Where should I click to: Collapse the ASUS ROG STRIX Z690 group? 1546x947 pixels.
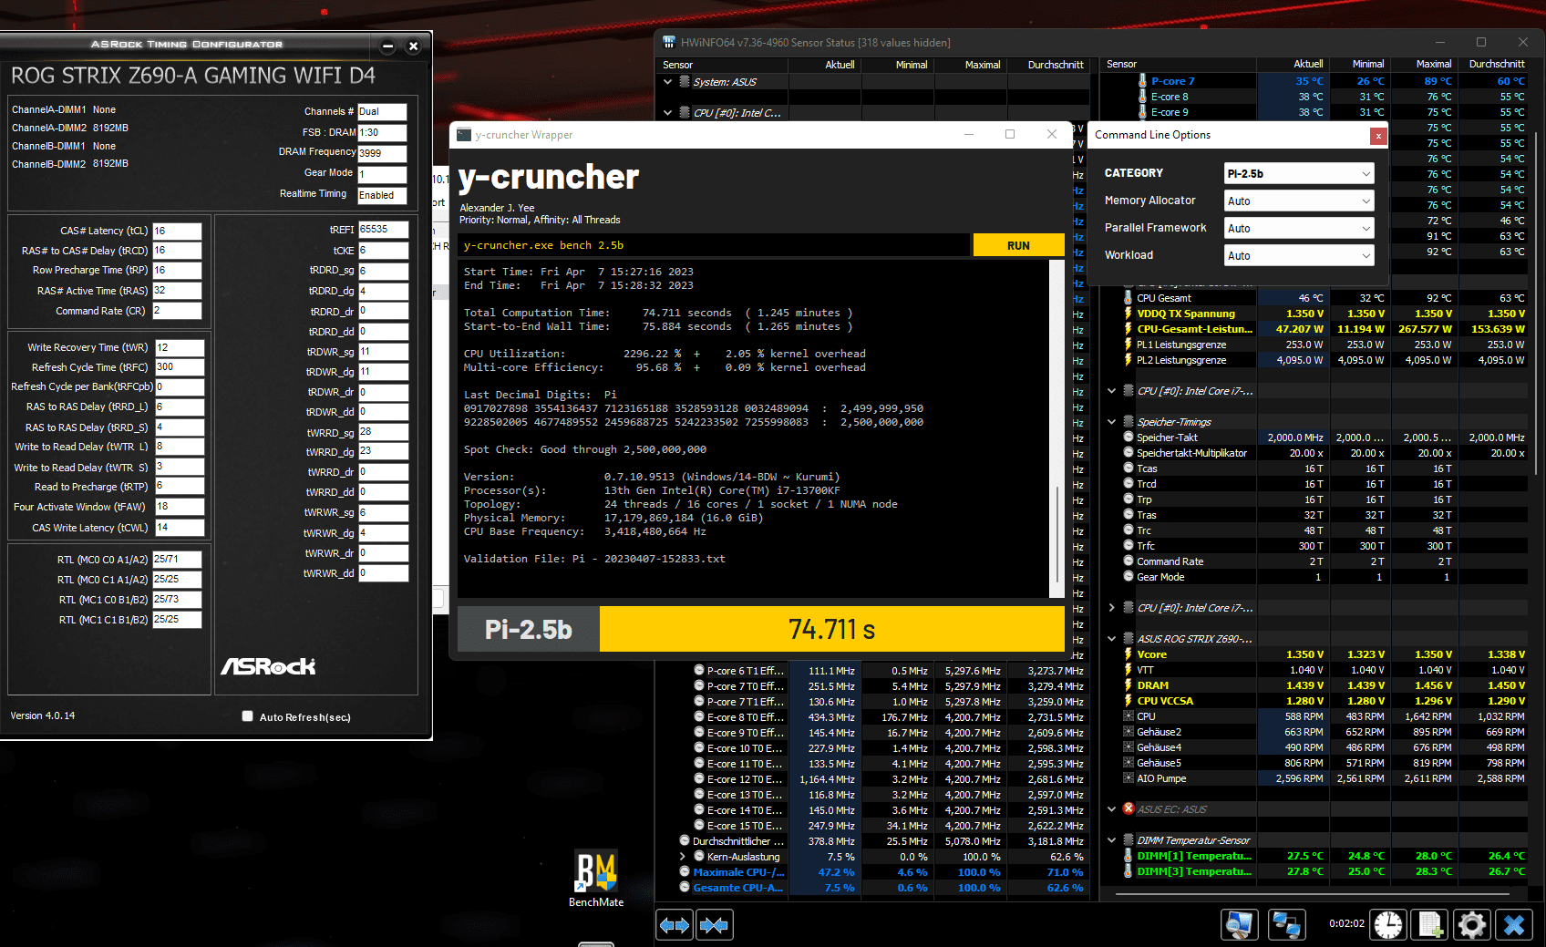point(1112,639)
